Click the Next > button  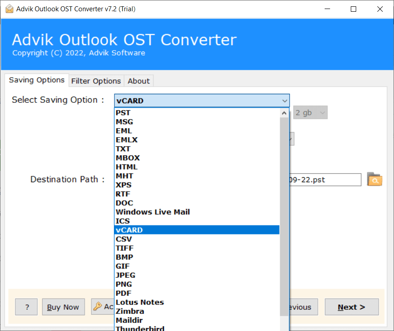pyautogui.click(x=352, y=307)
